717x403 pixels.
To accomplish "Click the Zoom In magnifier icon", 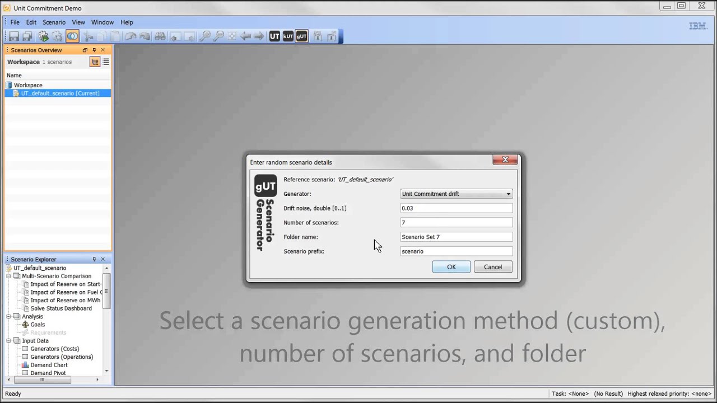I will [x=205, y=36].
